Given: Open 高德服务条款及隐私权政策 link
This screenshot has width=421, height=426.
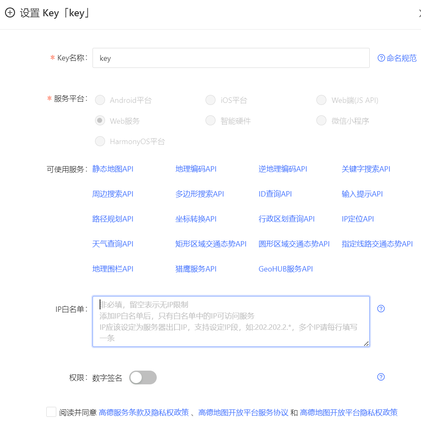Looking at the screenshot, I should [144, 412].
